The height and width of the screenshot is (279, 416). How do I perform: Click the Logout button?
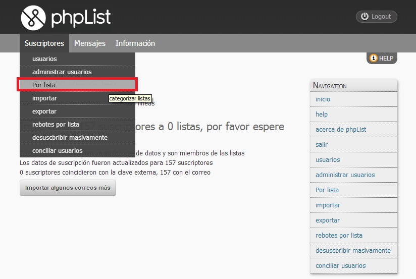[376, 17]
